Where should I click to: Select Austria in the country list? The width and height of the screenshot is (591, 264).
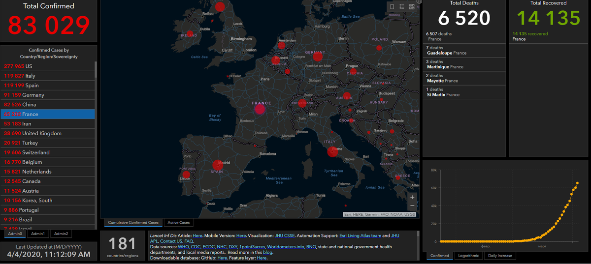click(47, 191)
